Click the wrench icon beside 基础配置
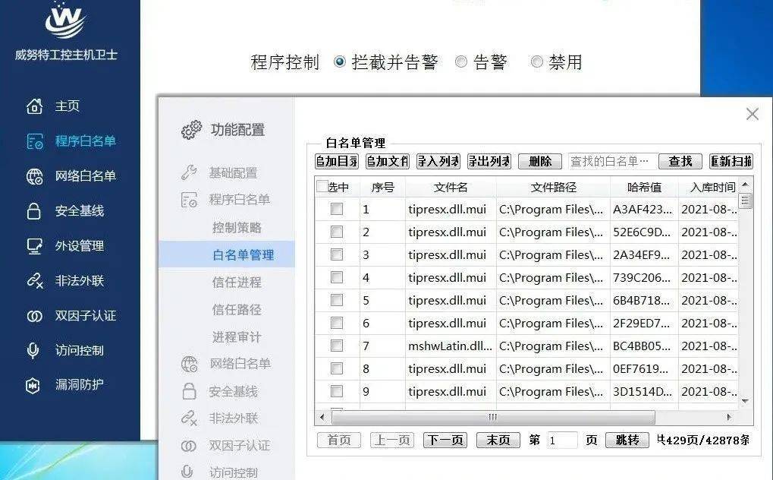The image size is (773, 480). [189, 172]
